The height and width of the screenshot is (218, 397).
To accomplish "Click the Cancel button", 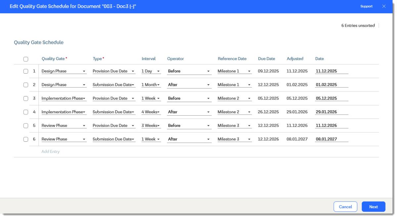I will click(345, 207).
